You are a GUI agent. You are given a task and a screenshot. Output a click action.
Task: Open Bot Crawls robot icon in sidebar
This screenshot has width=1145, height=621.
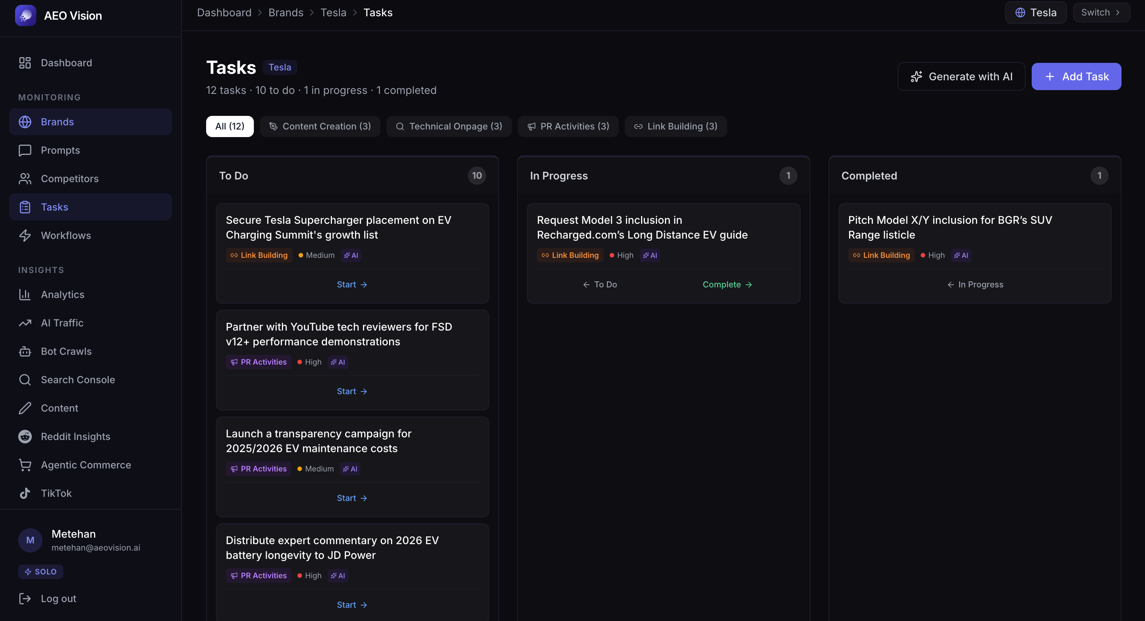point(25,351)
